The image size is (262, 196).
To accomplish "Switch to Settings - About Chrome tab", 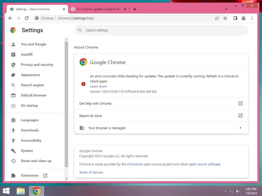I will tap(37, 9).
